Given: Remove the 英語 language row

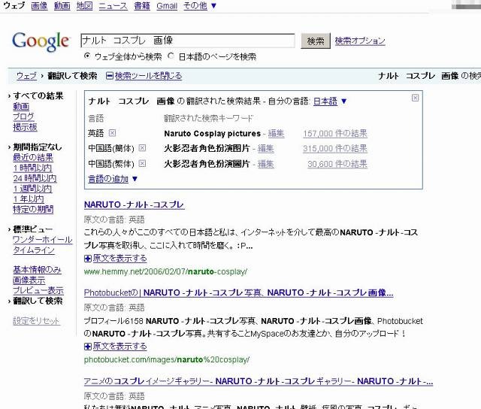Looking at the screenshot, I should (x=112, y=133).
